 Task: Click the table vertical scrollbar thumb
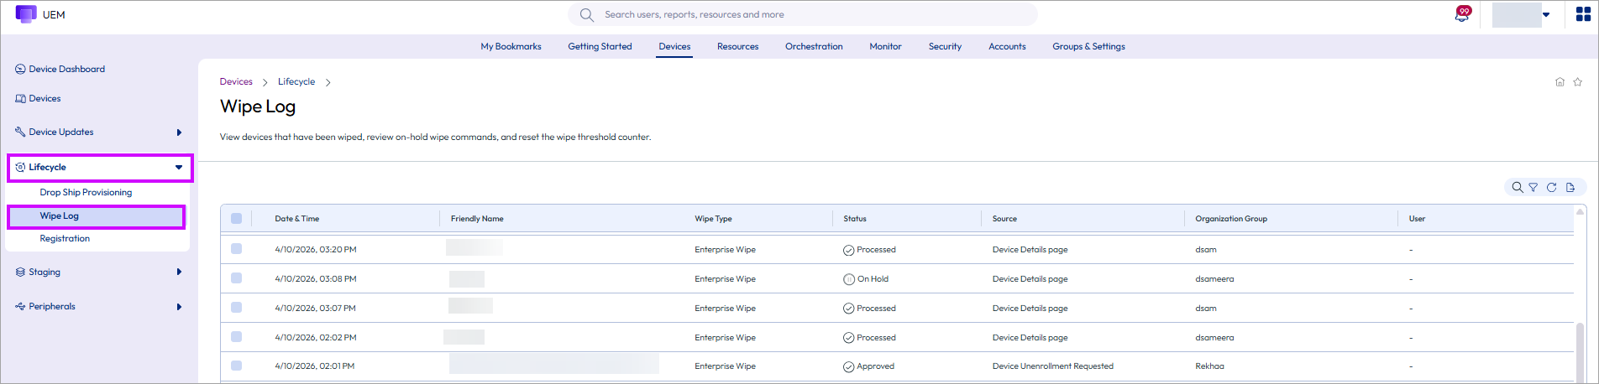pos(1581,352)
